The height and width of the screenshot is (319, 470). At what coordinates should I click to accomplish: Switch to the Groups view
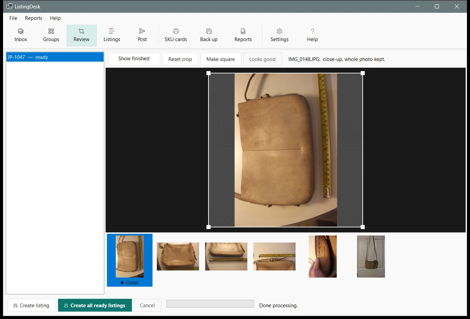pos(51,35)
